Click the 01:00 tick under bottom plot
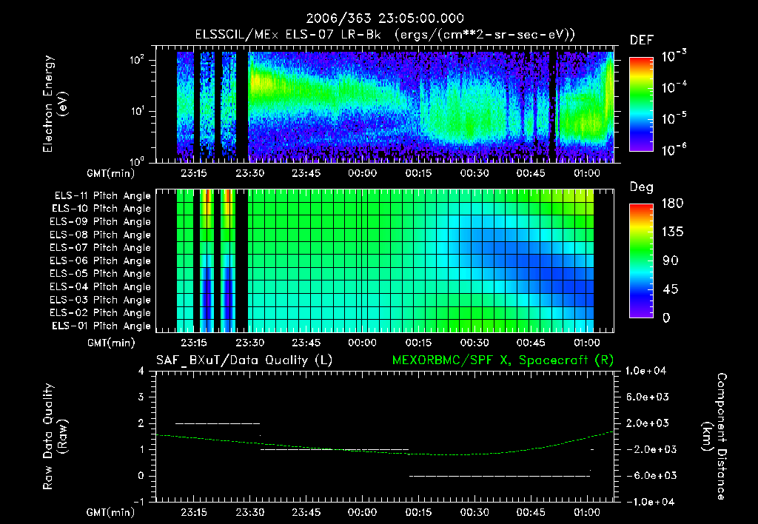758x524 pixels. pos(587,512)
